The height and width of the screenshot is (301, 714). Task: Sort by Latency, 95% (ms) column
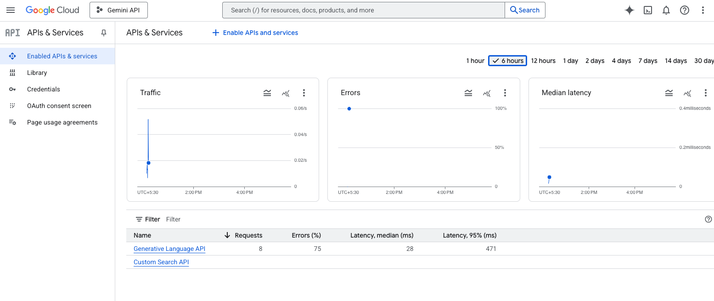tap(470, 235)
